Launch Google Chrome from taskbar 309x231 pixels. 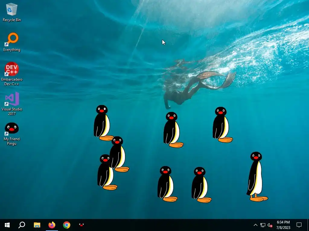(67, 225)
